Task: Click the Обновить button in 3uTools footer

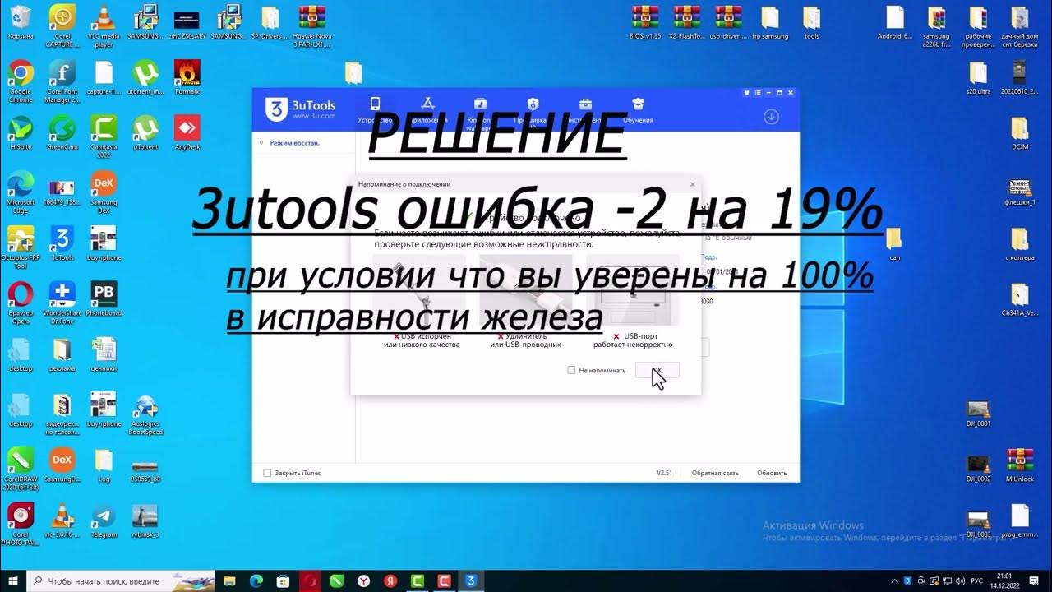Action: point(772,473)
